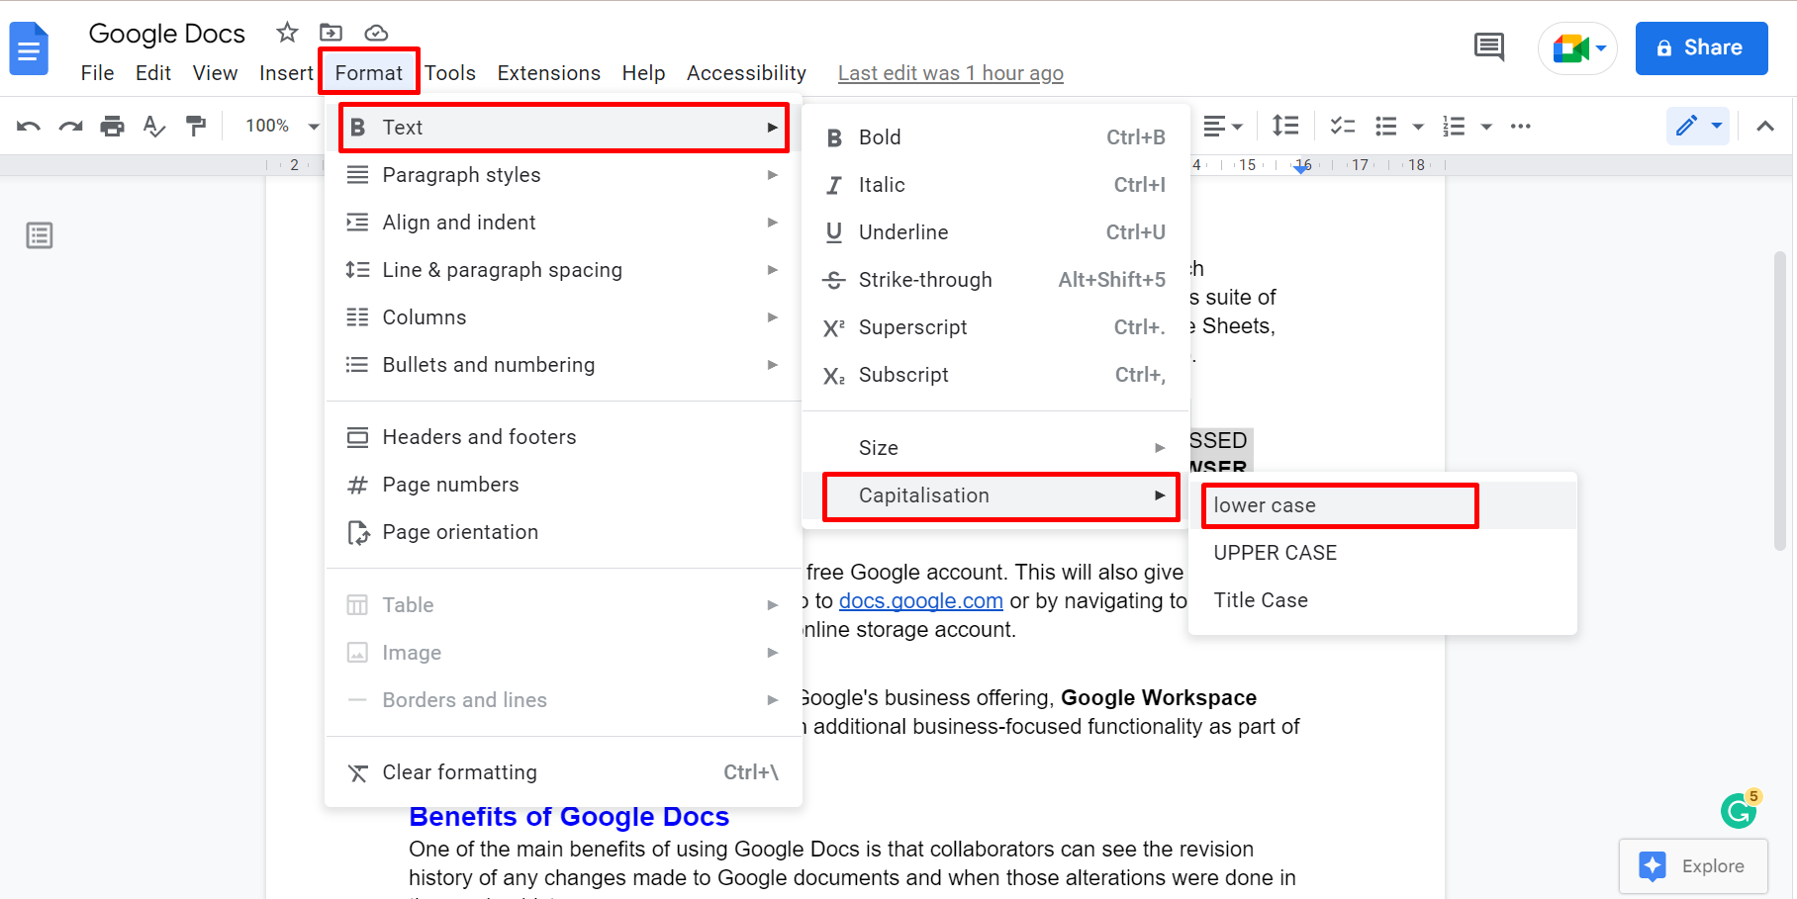
Task: Choose Headers and footers
Action: [x=563, y=437]
